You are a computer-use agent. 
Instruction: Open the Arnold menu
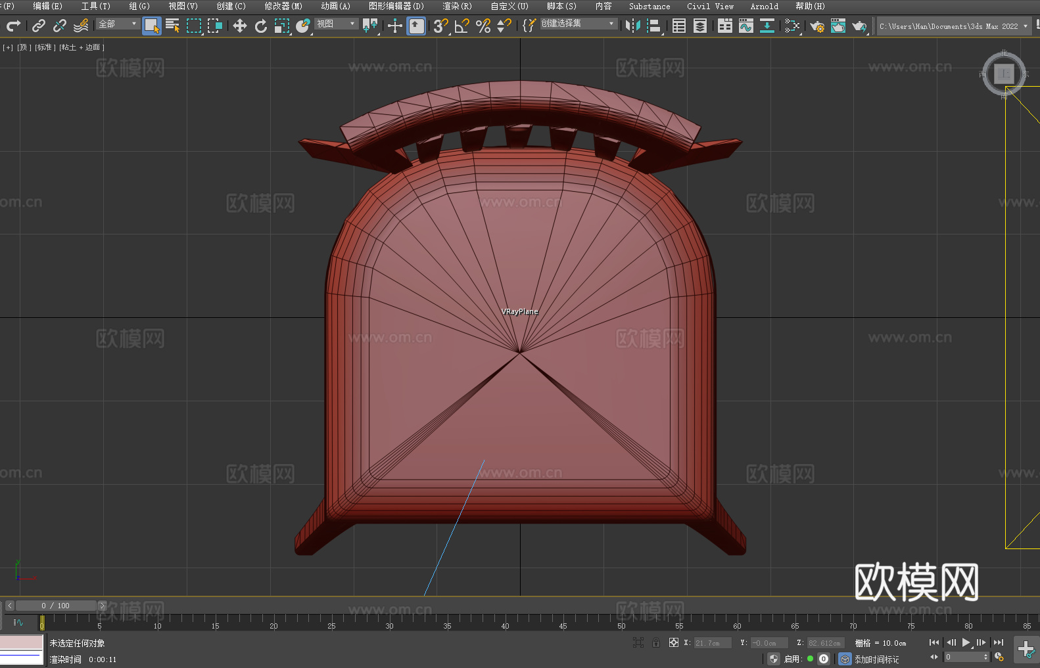(764, 6)
